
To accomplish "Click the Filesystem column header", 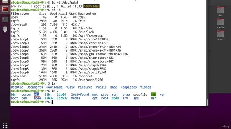I will (19, 14).
